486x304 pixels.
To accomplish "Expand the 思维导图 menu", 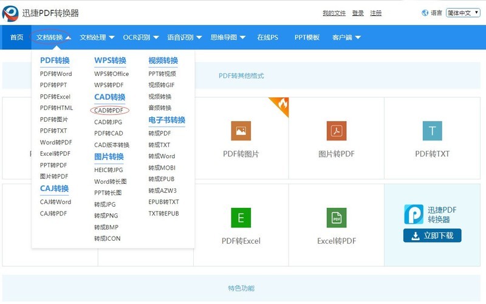I will click(x=228, y=37).
